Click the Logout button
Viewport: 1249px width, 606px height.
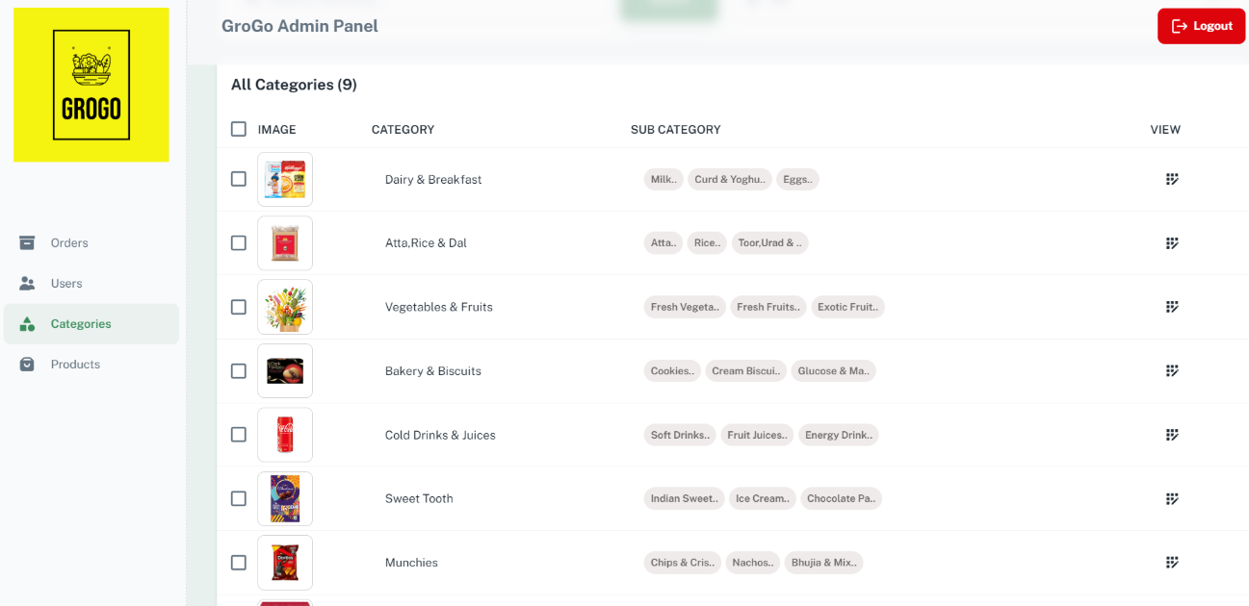[x=1201, y=26]
